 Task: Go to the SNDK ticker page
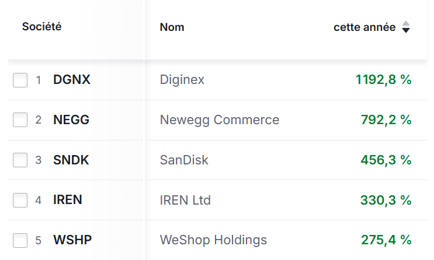point(71,160)
